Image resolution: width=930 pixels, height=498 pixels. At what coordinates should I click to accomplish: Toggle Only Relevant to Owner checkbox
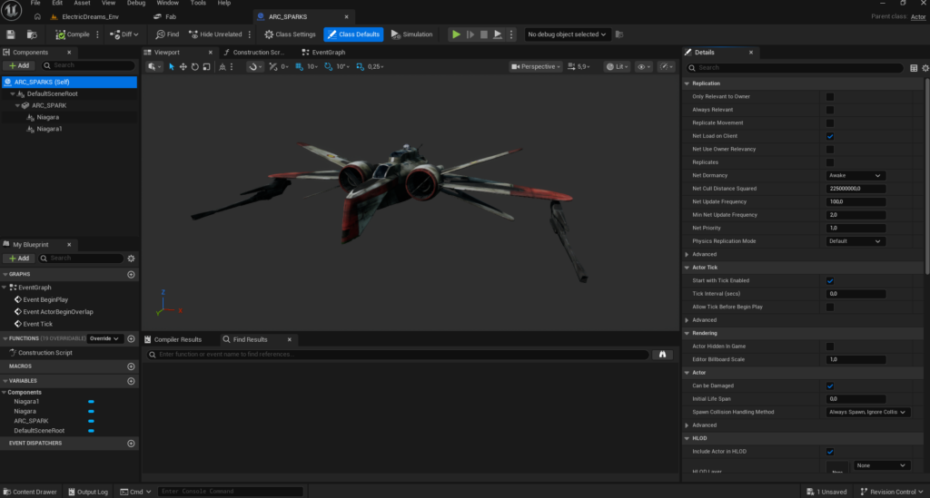[x=830, y=96]
